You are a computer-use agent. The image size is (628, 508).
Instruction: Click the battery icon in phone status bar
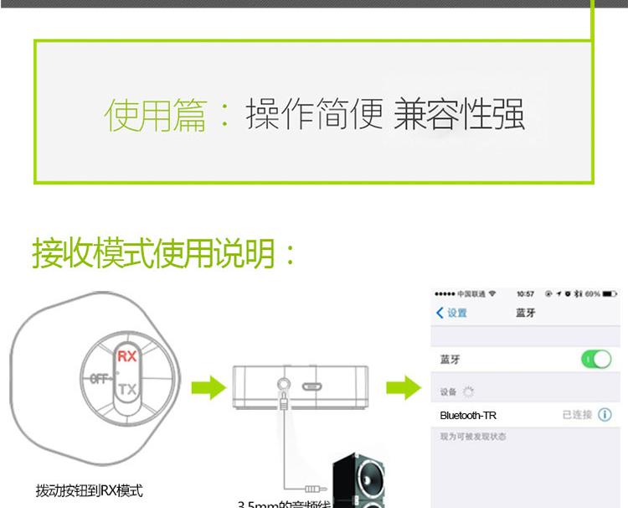pos(610,294)
